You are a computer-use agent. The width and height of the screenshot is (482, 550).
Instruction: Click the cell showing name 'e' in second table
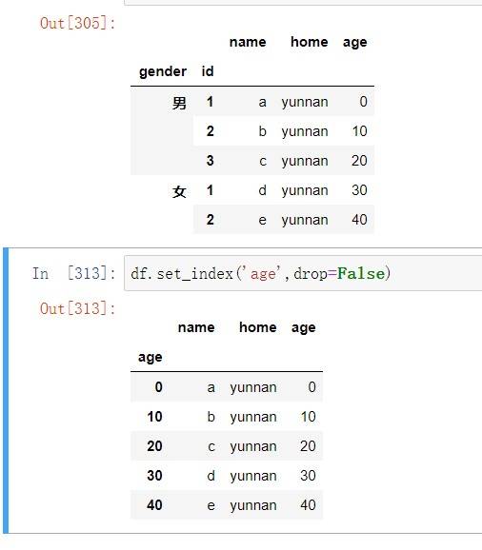pyautogui.click(x=211, y=505)
